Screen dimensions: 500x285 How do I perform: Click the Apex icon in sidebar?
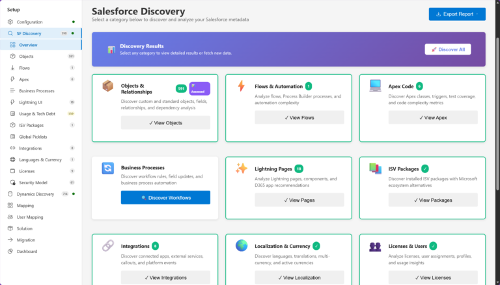coord(12,79)
